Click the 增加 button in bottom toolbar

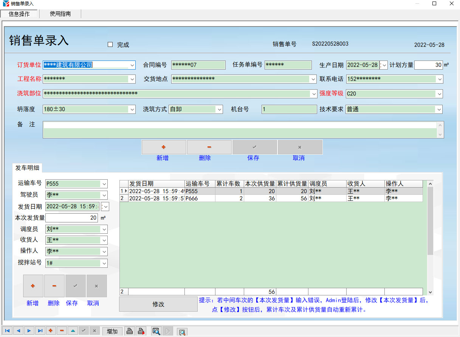[112, 331]
